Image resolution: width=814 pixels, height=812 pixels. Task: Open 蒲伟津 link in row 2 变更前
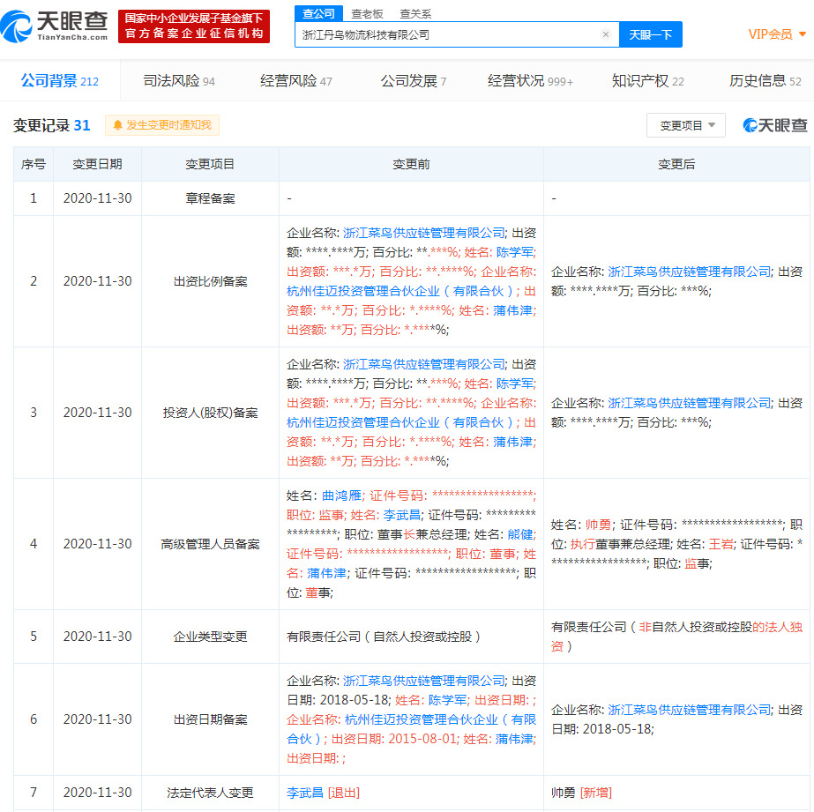coord(513,310)
